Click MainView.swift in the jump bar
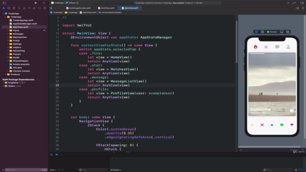 [88, 12]
